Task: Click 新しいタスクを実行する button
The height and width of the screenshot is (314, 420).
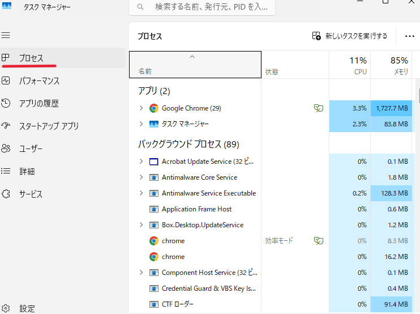Action: click(x=350, y=36)
